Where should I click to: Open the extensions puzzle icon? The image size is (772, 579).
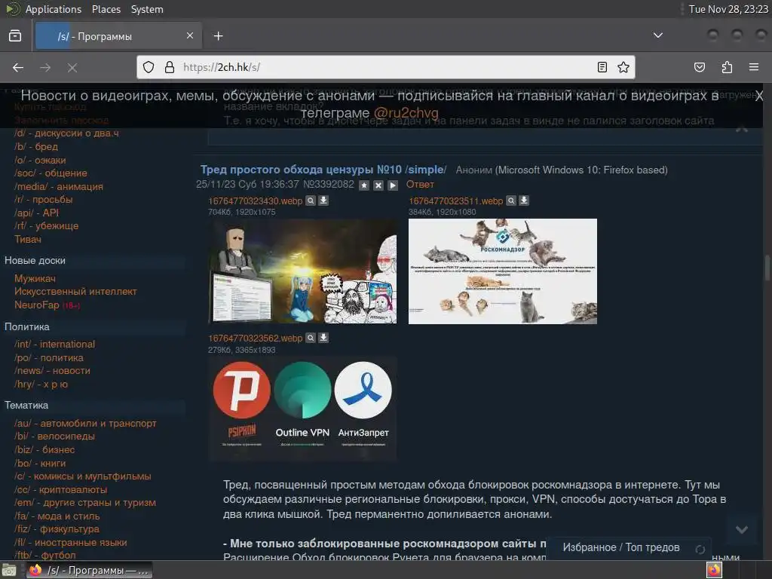pyautogui.click(x=727, y=67)
